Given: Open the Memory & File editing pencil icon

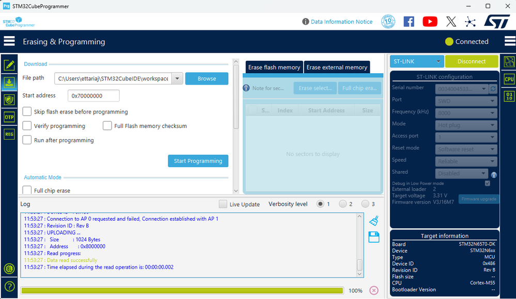Looking at the screenshot, I should point(9,65).
